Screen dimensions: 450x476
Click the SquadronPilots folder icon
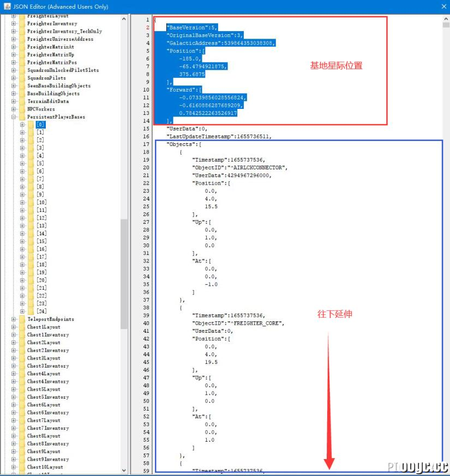pos(22,78)
